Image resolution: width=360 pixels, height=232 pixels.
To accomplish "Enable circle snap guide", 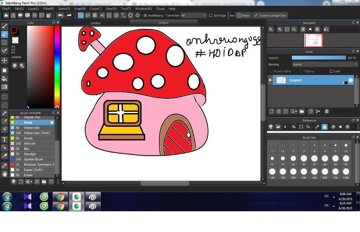I will [x=116, y=15].
